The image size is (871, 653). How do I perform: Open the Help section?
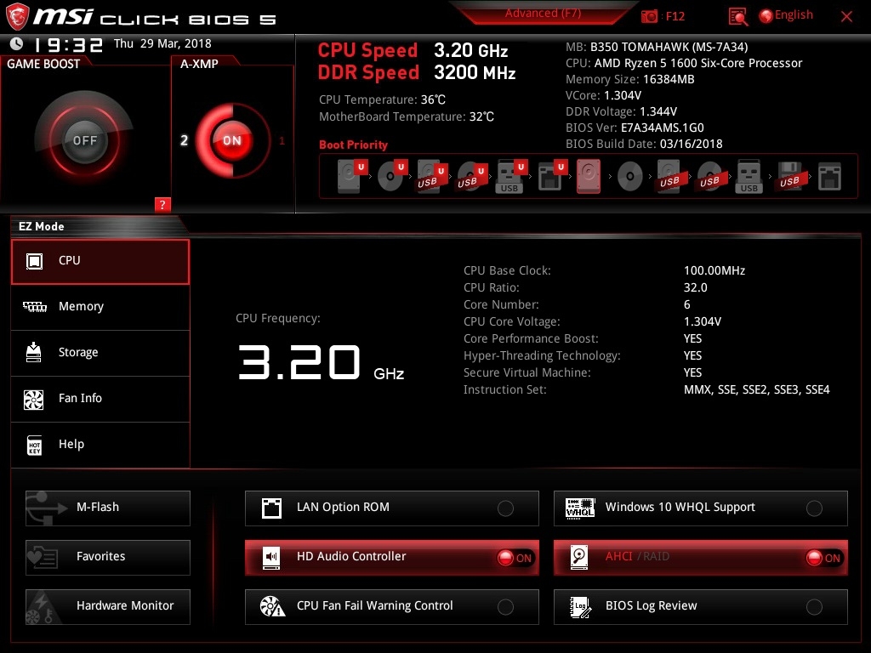[x=100, y=445]
